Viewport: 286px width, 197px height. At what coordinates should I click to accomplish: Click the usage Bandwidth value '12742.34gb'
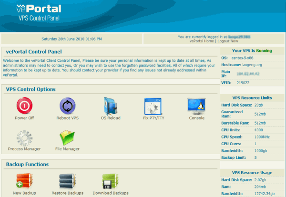tap(265, 194)
